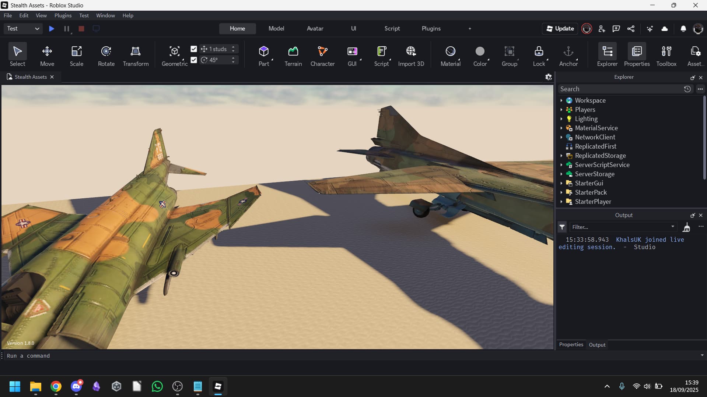Screen dimensions: 707x397
Task: Open the Geometric pivot tool
Action: (x=175, y=55)
